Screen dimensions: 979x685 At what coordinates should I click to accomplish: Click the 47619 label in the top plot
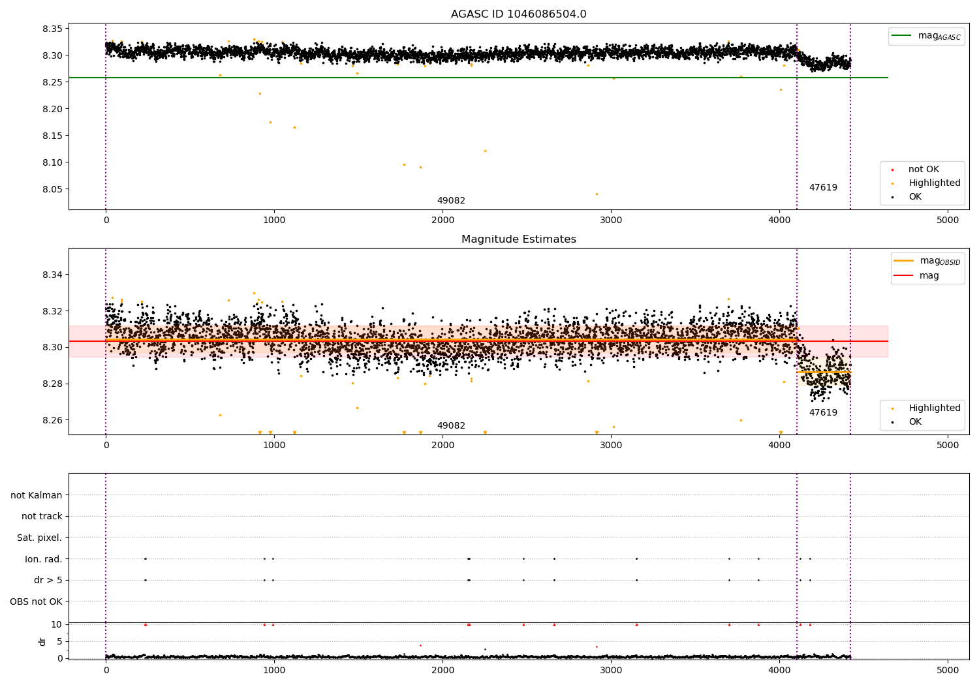click(823, 188)
